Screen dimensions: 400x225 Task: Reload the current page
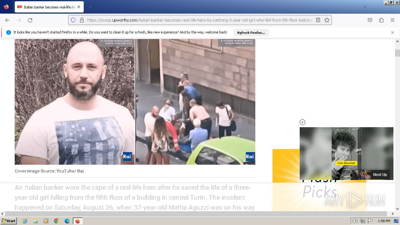(30, 20)
